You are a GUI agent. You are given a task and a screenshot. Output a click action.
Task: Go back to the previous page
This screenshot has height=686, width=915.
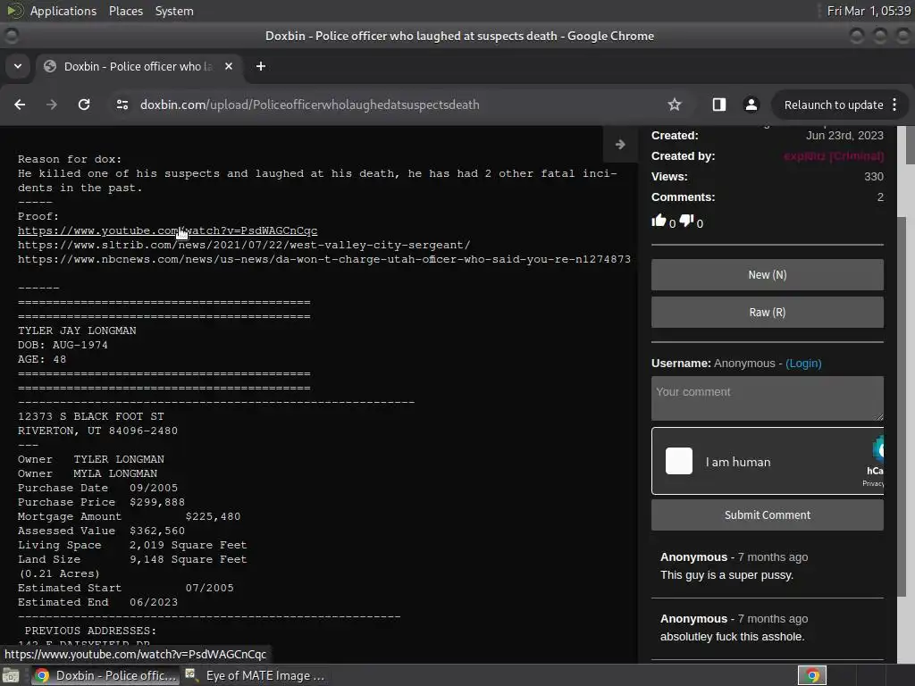click(x=20, y=105)
